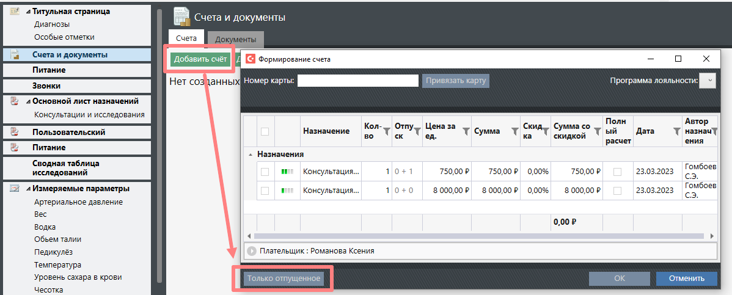Click the filter icon in Дата column
The image size is (732, 295).
[x=676, y=131]
